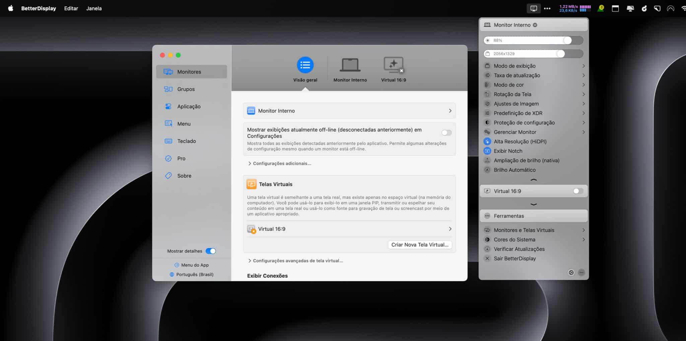This screenshot has height=341, width=686.
Task: Expand Configurações adicionais
Action: pos(281,163)
